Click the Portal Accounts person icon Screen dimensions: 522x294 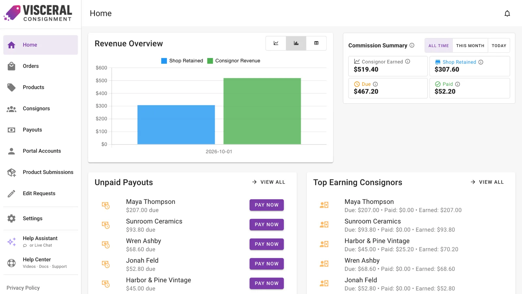11,151
